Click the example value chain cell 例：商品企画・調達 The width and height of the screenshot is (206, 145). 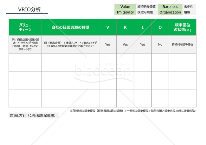25,44
